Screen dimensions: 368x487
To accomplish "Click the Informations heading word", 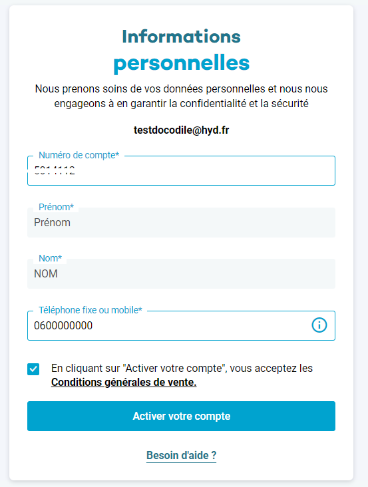I will 182,37.
